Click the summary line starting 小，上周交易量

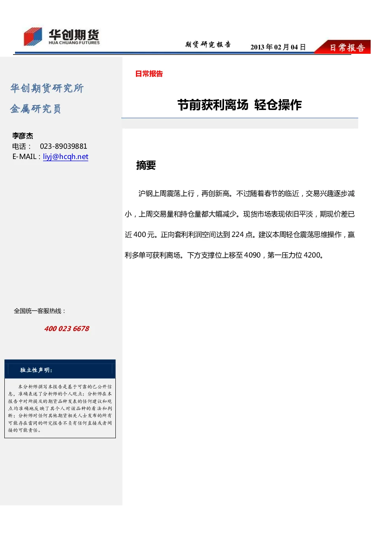click(240, 214)
